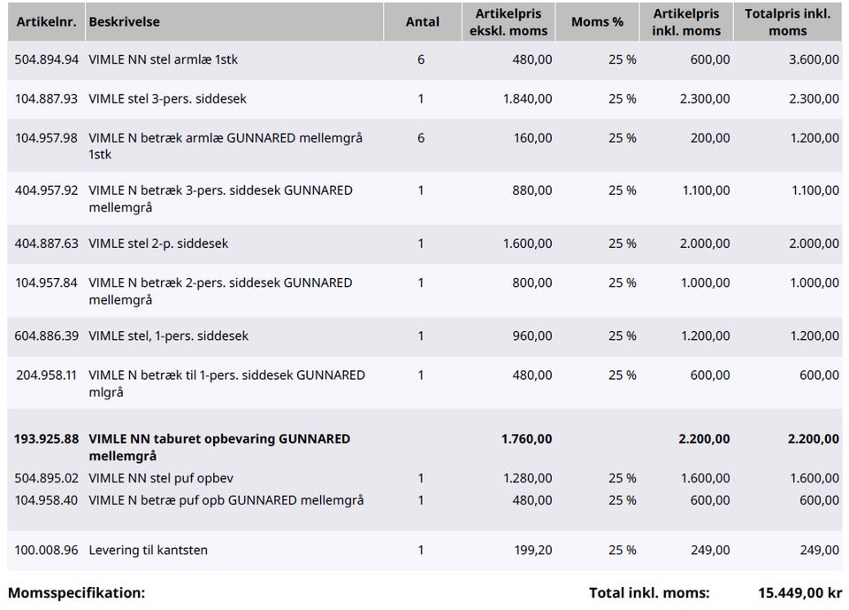
Task: Select the unit price 160,00
Action: pos(532,138)
